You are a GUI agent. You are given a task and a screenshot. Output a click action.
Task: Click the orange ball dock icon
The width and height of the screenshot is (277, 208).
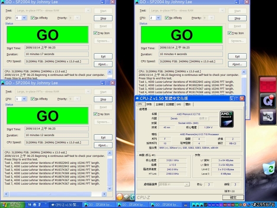(119, 197)
